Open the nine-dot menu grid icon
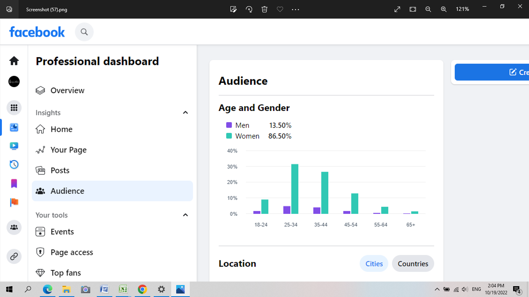Viewport: 529px width, 297px height. coord(14,108)
